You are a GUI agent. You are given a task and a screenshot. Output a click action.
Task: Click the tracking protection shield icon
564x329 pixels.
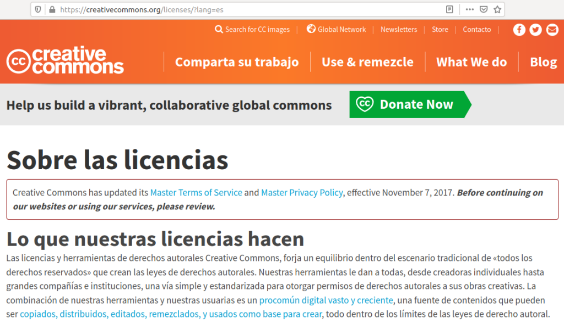38,10
